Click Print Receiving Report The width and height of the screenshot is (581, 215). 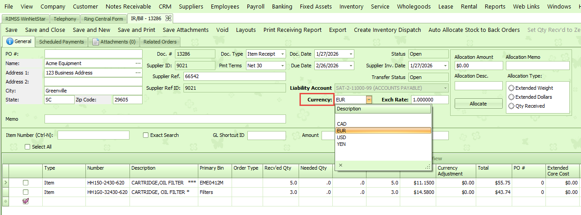pos(293,30)
